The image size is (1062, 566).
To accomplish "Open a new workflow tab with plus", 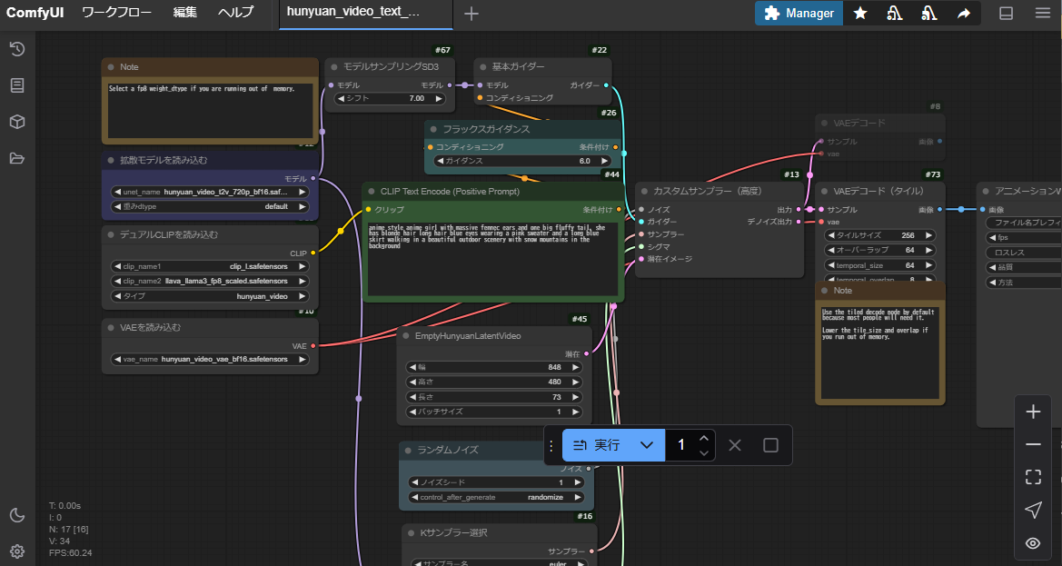I will tap(471, 14).
